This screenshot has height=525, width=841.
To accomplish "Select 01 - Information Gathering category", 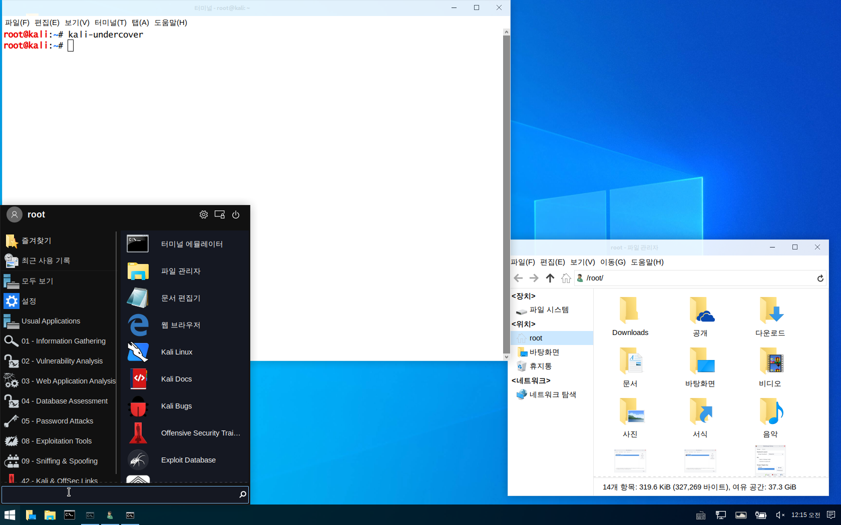I will pyautogui.click(x=59, y=341).
